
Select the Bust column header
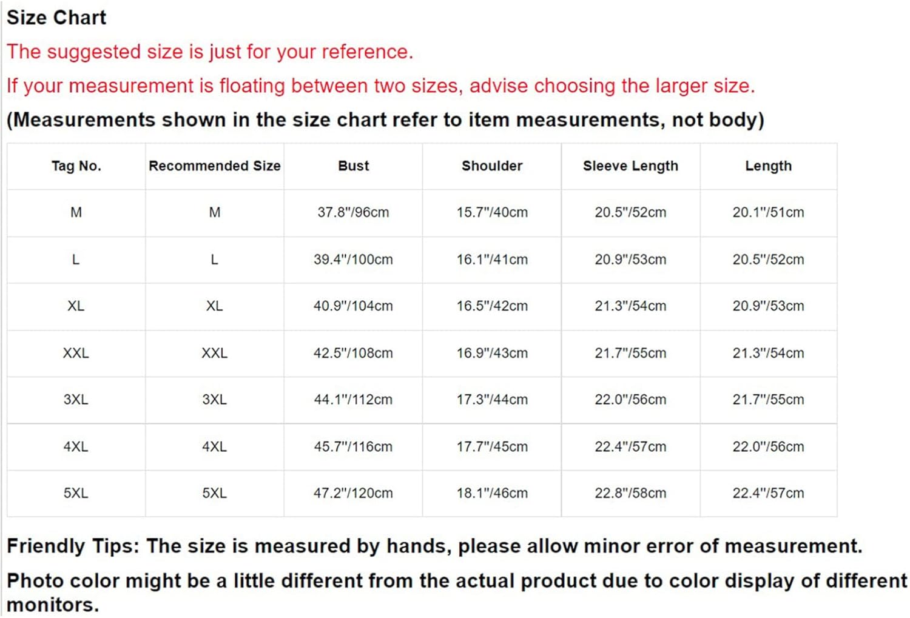tap(353, 166)
